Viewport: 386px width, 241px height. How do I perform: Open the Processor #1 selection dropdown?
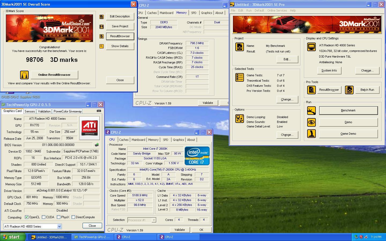coord(154,220)
